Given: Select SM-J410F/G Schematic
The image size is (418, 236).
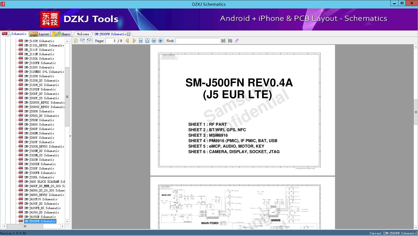Looking at the screenshot, I should coord(41,199).
